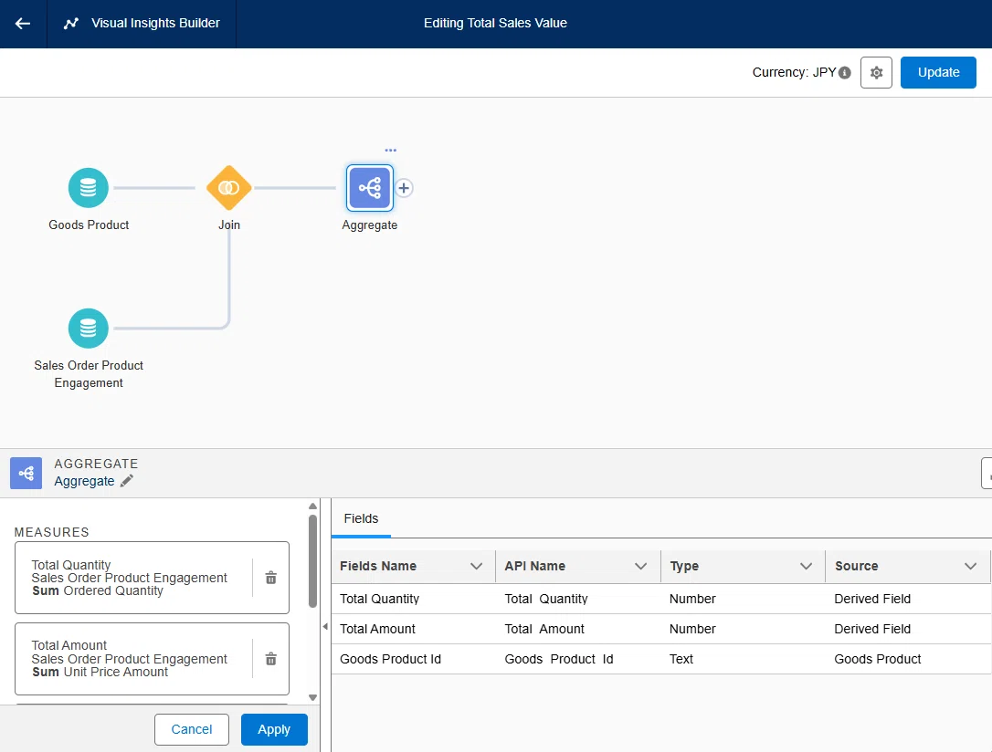Image resolution: width=992 pixels, height=752 pixels.
Task: Go back using the left arrow icon
Action: [23, 24]
